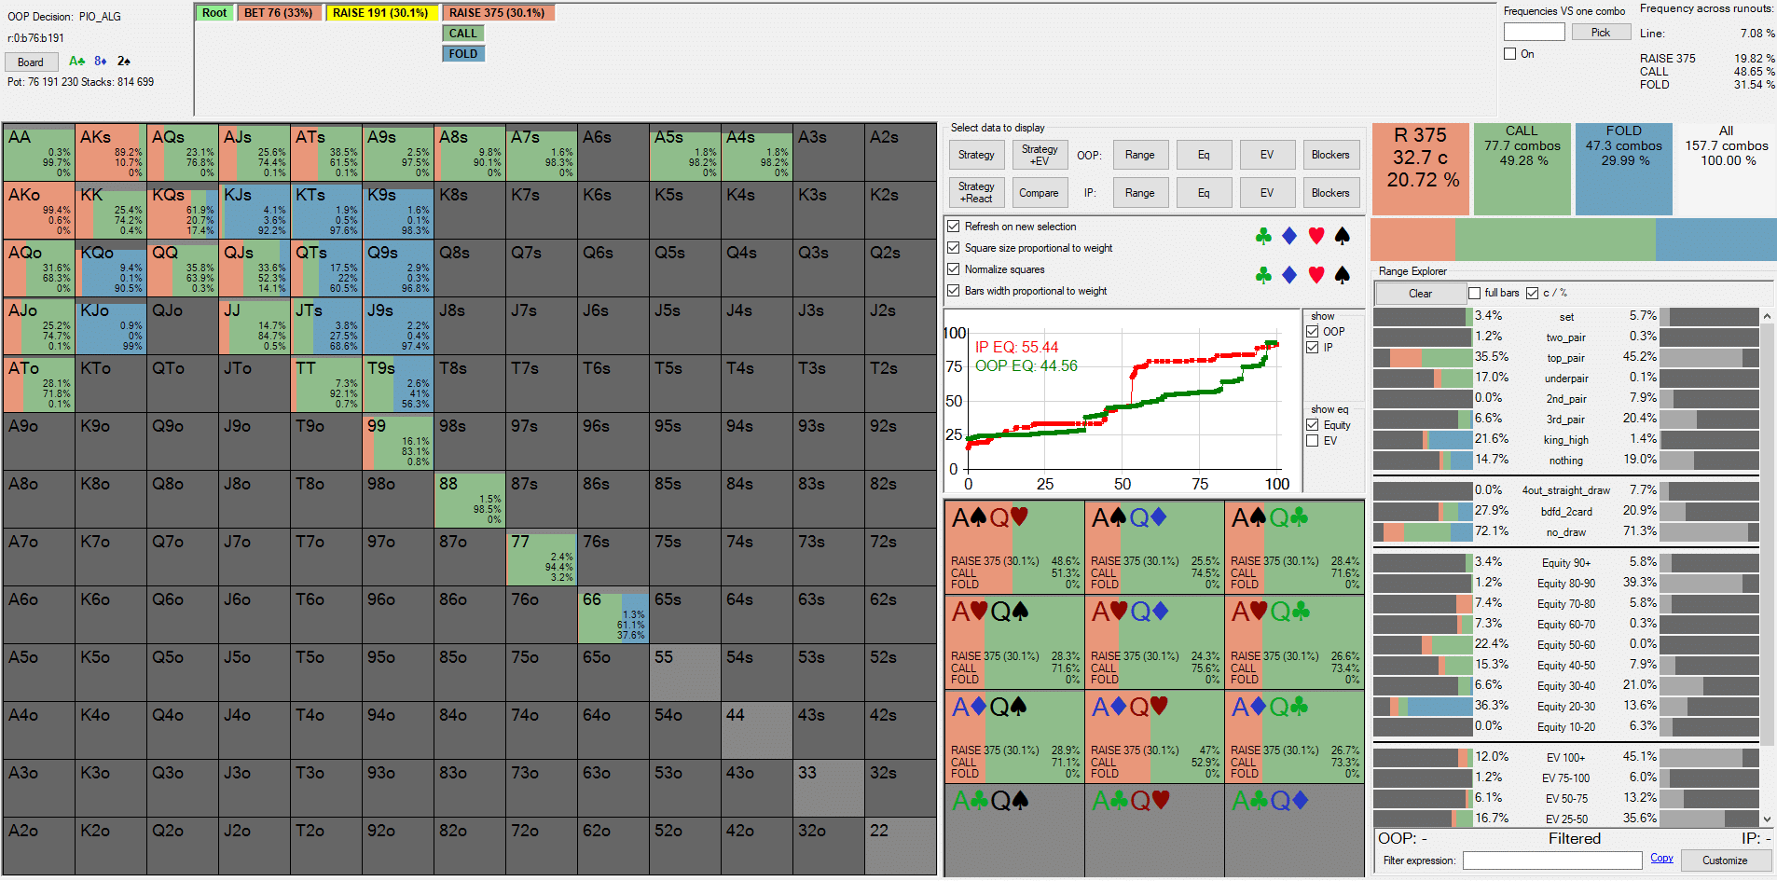
Task: Select the BET 76 (33%) node
Action: (x=278, y=13)
